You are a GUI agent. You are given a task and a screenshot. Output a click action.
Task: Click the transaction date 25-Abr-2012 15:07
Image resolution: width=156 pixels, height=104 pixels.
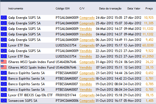(109, 23)
